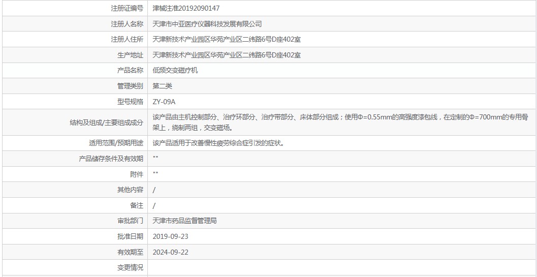Screen dimensions: 537x277
Task: Click the label '注册人住所'
Action: point(127,40)
